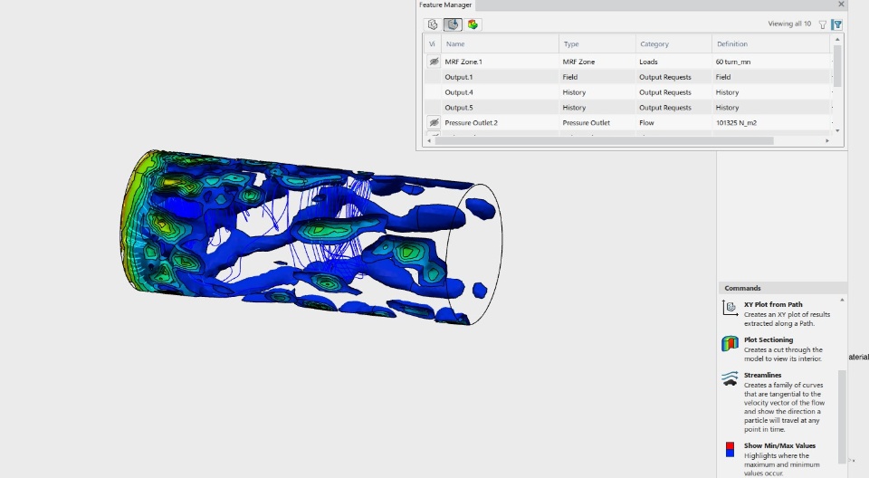Toggle the highlighted blue filter icon
The image size is (869, 478).
836,24
